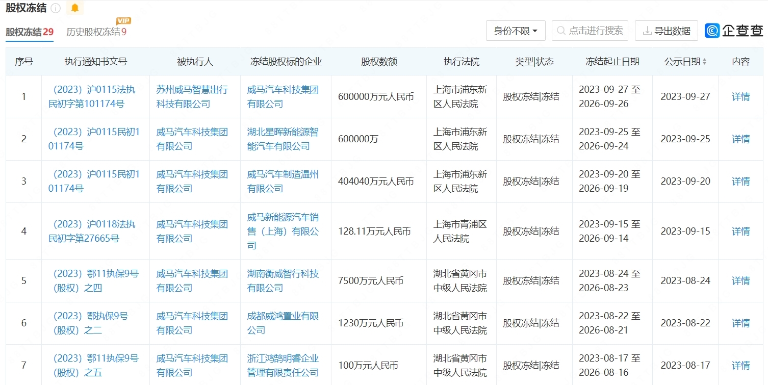768x385 pixels.
Task: Click the 类型|状态 column header
Action: coord(534,62)
